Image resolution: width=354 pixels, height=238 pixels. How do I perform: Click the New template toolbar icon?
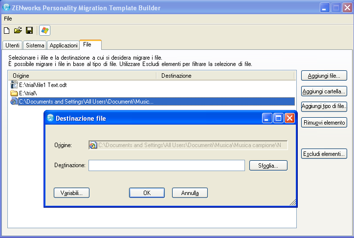[x=7, y=30]
